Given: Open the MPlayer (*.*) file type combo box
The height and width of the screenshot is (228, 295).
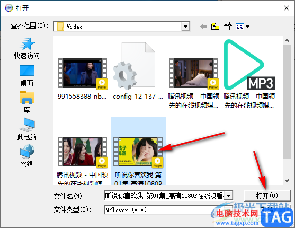Looking at the screenshot, I should click(168, 210).
